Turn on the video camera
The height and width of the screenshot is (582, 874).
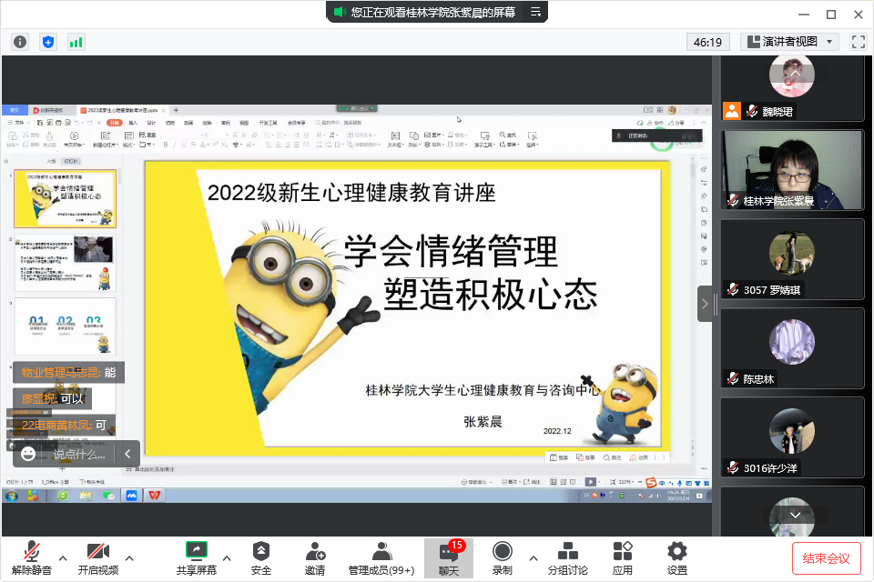tap(97, 557)
